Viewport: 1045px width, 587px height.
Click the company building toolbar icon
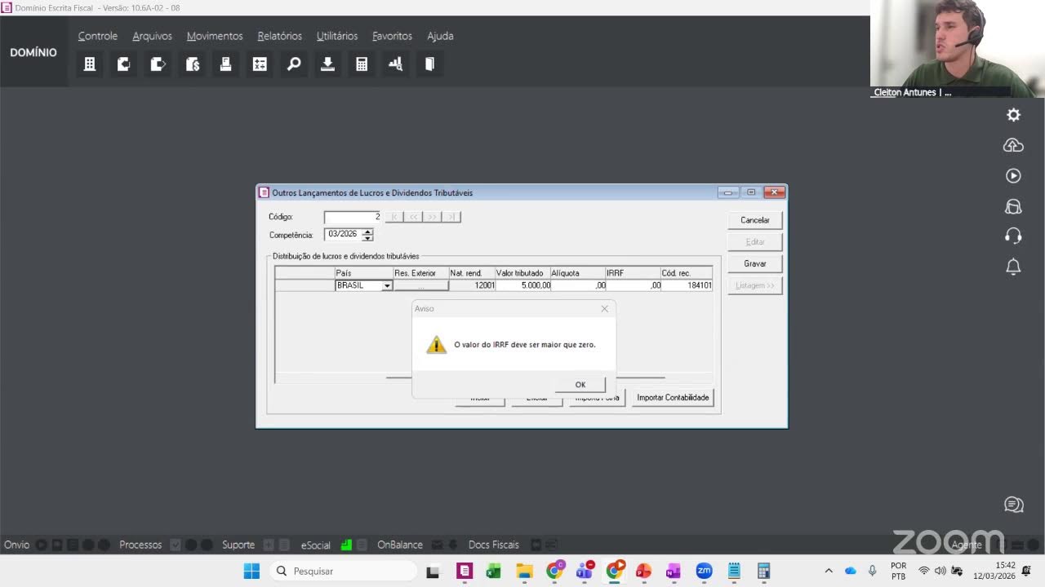90,64
